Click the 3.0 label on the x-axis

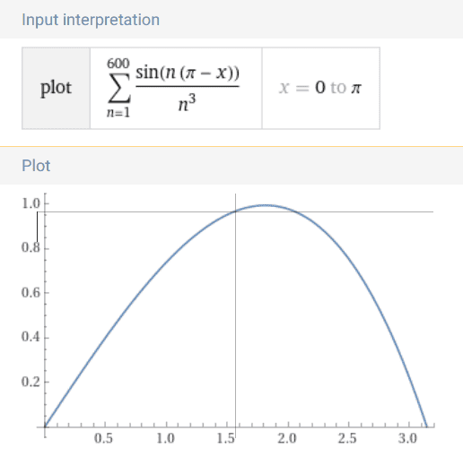(x=407, y=438)
